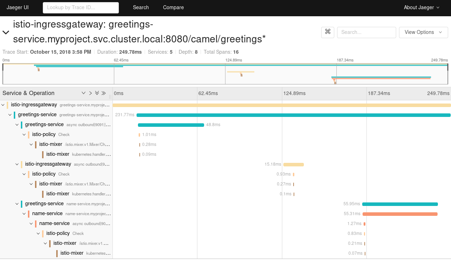Collapse the istio-policy Check span at 0.83ms

click(38, 234)
